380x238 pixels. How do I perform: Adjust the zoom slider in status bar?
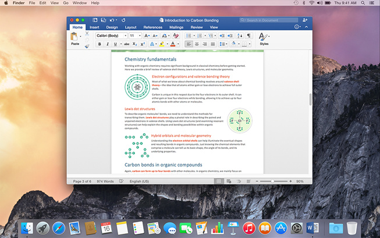pos(272,182)
